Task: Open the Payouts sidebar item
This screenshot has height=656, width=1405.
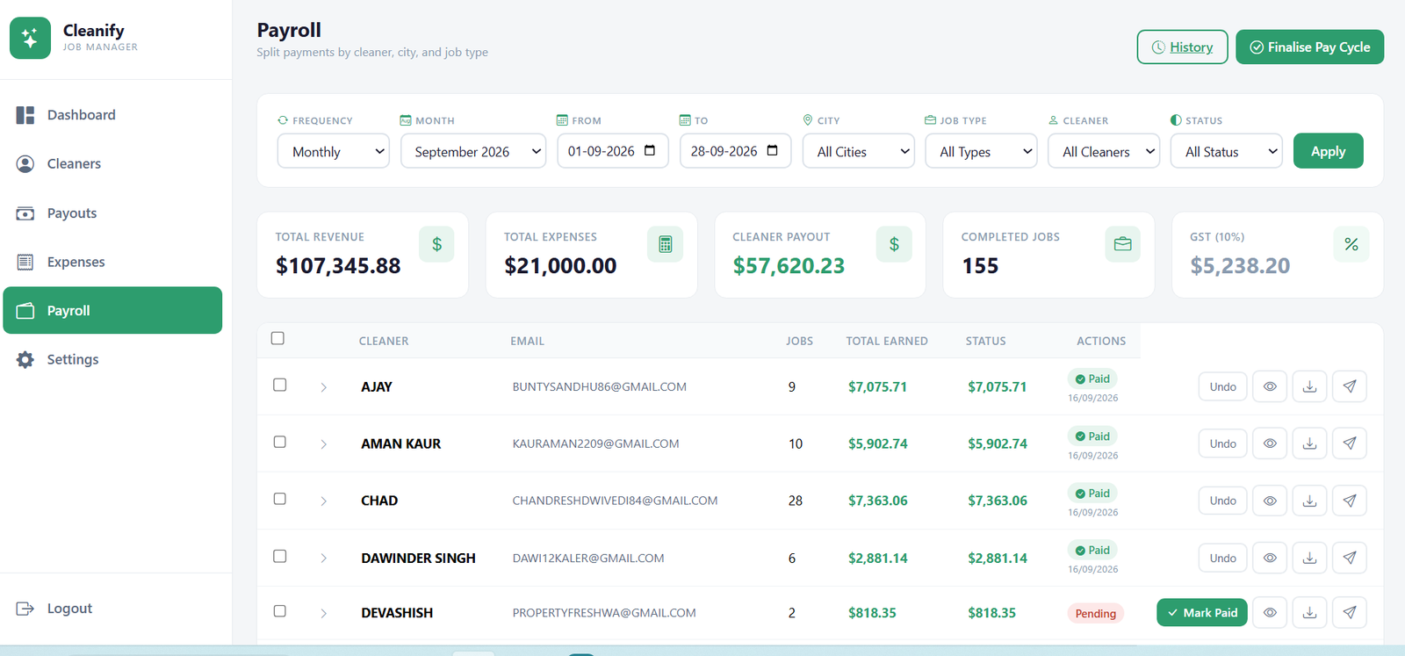Action: [112, 213]
